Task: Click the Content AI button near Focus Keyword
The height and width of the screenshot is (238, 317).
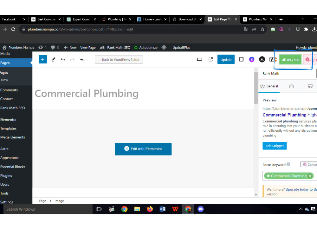Action: click(309, 164)
